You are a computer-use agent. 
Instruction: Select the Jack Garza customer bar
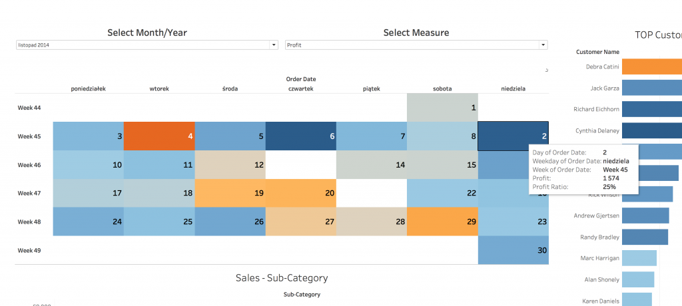[652, 88]
